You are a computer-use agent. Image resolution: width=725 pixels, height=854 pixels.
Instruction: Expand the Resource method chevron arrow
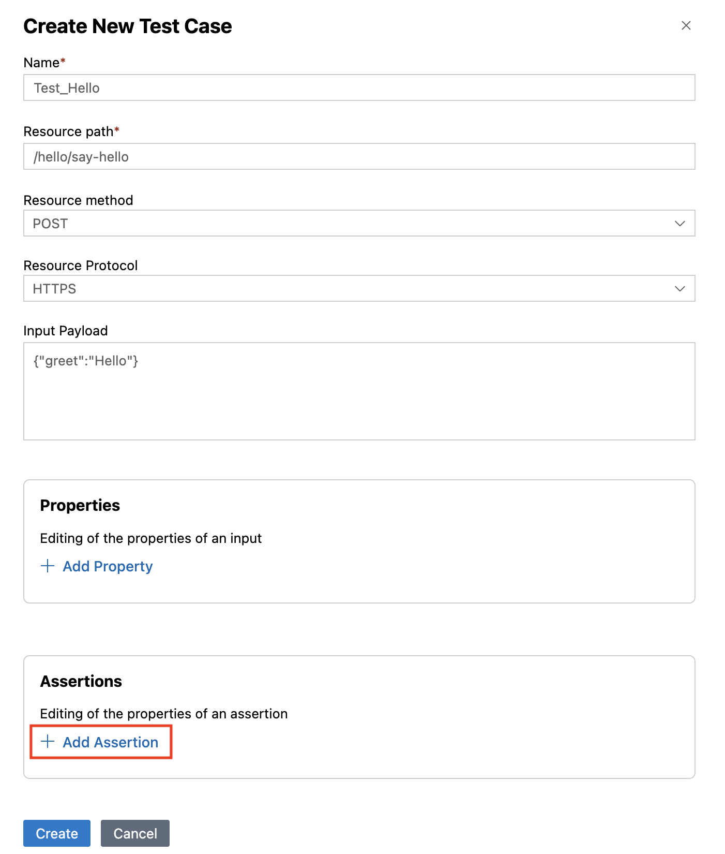coord(679,223)
